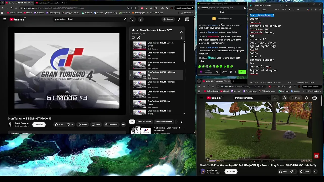Image resolution: width=324 pixels, height=182 pixels.
Task: Open 'Wolfram|Alpha' bookmark in the top-left Chrome window
Action: (x=138, y=13)
